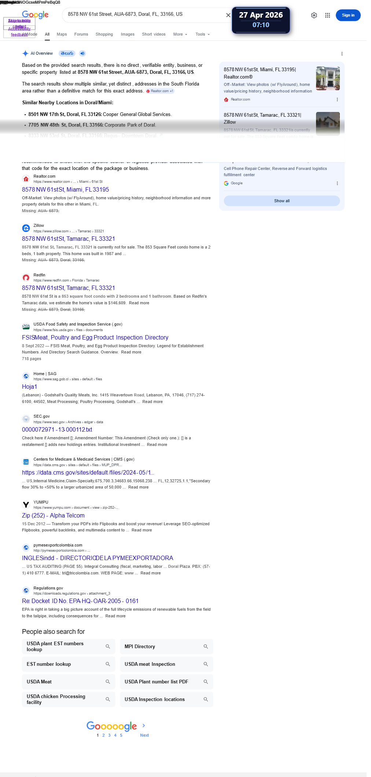Open the Tools dropdown

[x=203, y=35]
